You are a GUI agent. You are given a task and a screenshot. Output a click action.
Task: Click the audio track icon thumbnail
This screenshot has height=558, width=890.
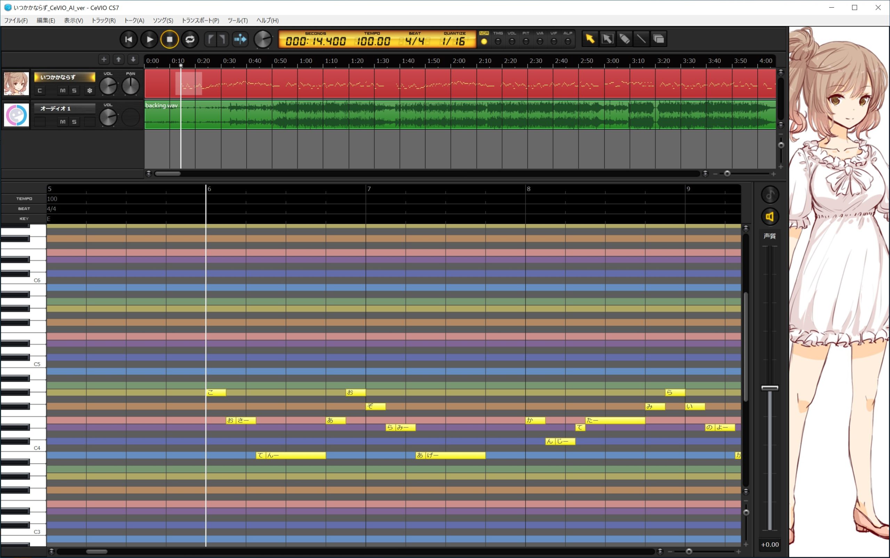click(16, 115)
